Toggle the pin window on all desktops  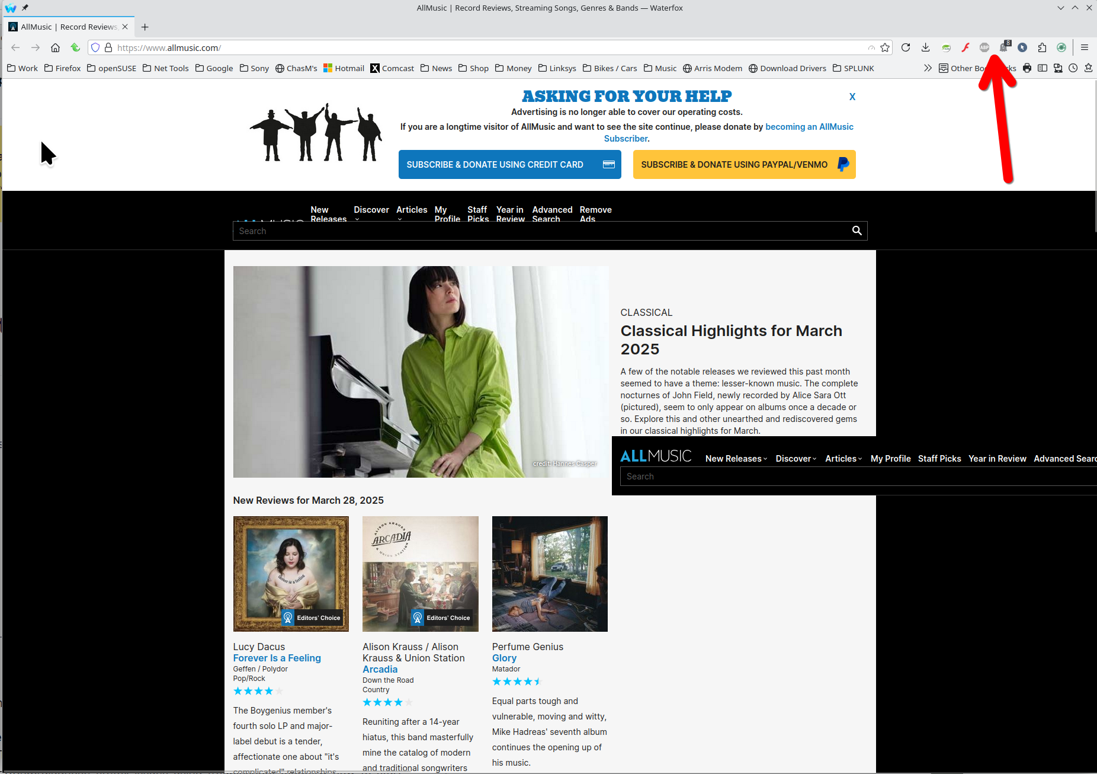click(25, 8)
